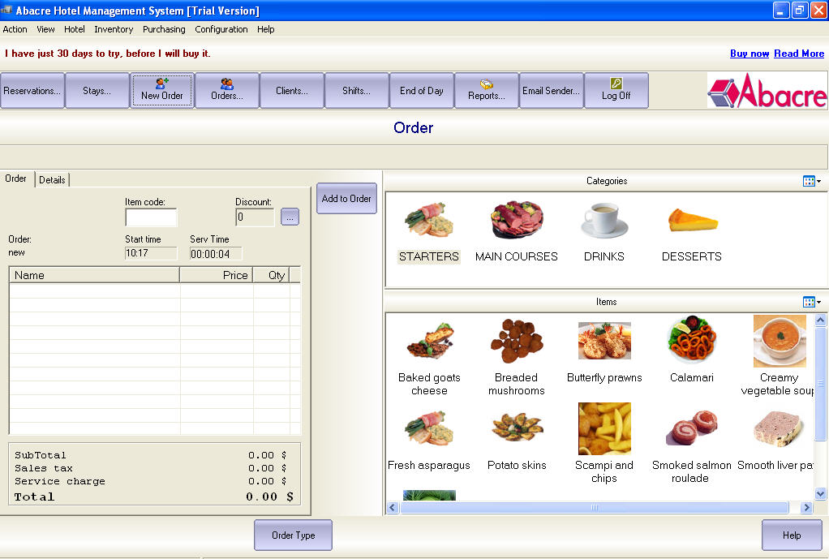
Task: Choose Scampi and chips item
Action: pos(604,444)
